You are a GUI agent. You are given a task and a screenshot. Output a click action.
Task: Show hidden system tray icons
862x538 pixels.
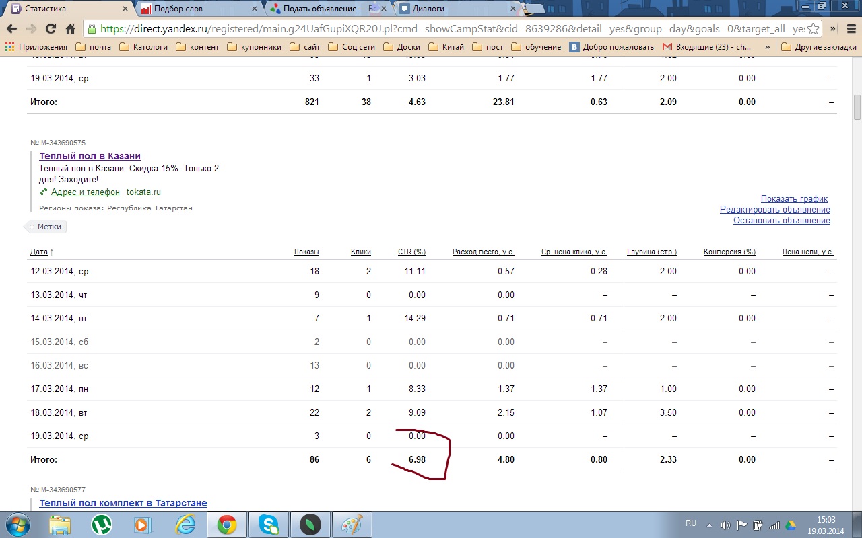point(709,525)
